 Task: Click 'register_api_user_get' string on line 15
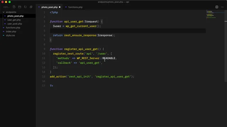click(113, 77)
